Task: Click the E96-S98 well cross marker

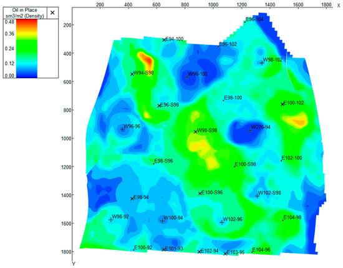Action: (x=159, y=106)
